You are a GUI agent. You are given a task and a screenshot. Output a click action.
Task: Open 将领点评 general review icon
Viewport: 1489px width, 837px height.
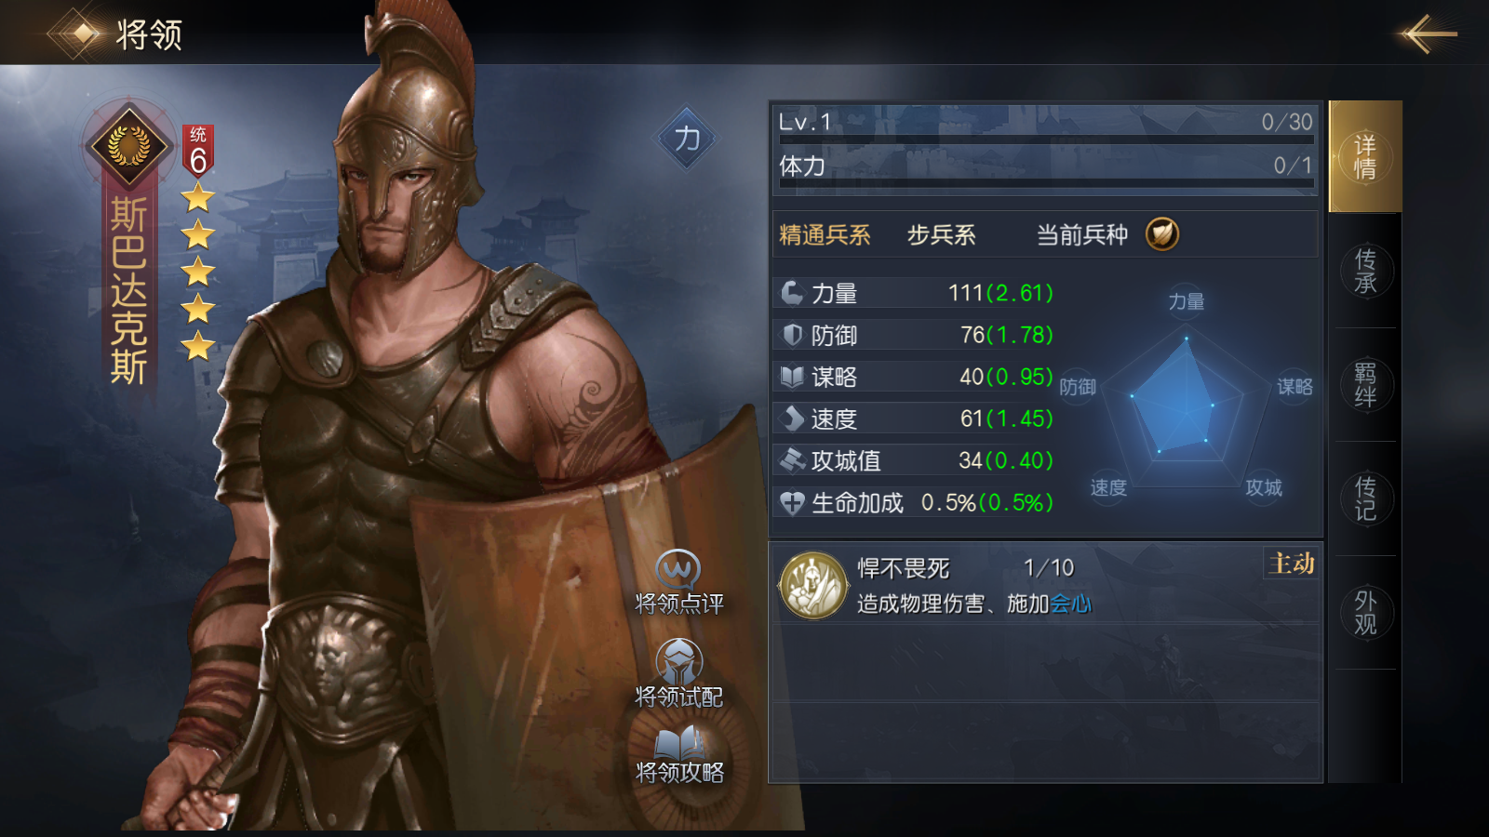pyautogui.click(x=678, y=569)
